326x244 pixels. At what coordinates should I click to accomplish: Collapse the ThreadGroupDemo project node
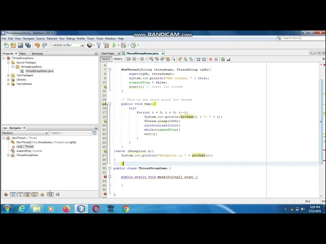(x=4, y=58)
